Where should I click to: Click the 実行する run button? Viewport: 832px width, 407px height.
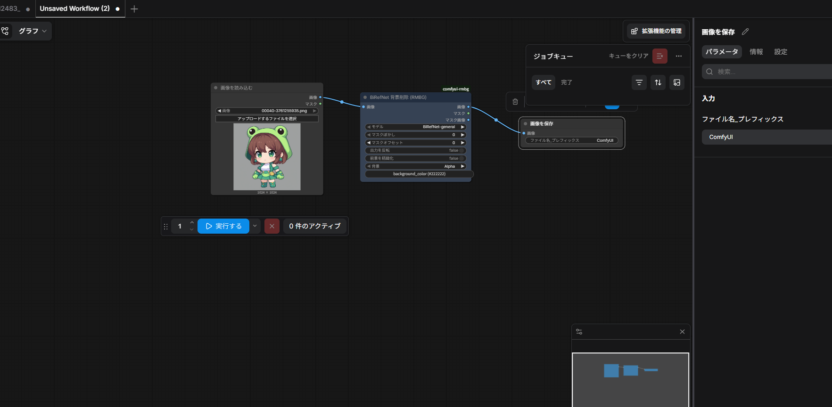click(223, 226)
